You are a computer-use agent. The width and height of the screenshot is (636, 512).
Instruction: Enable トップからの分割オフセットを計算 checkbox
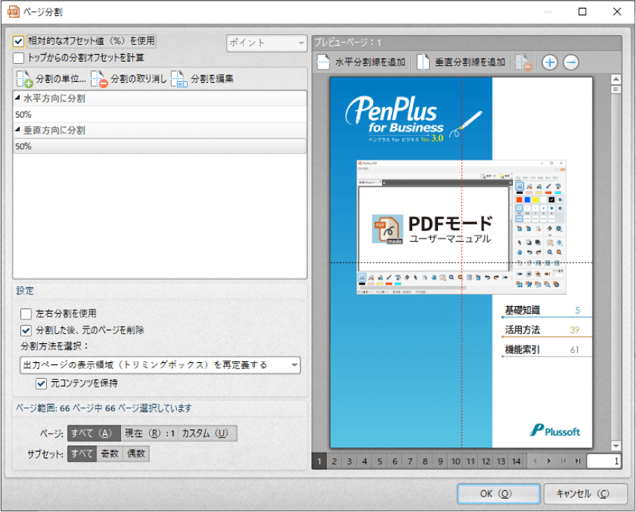click(x=18, y=57)
